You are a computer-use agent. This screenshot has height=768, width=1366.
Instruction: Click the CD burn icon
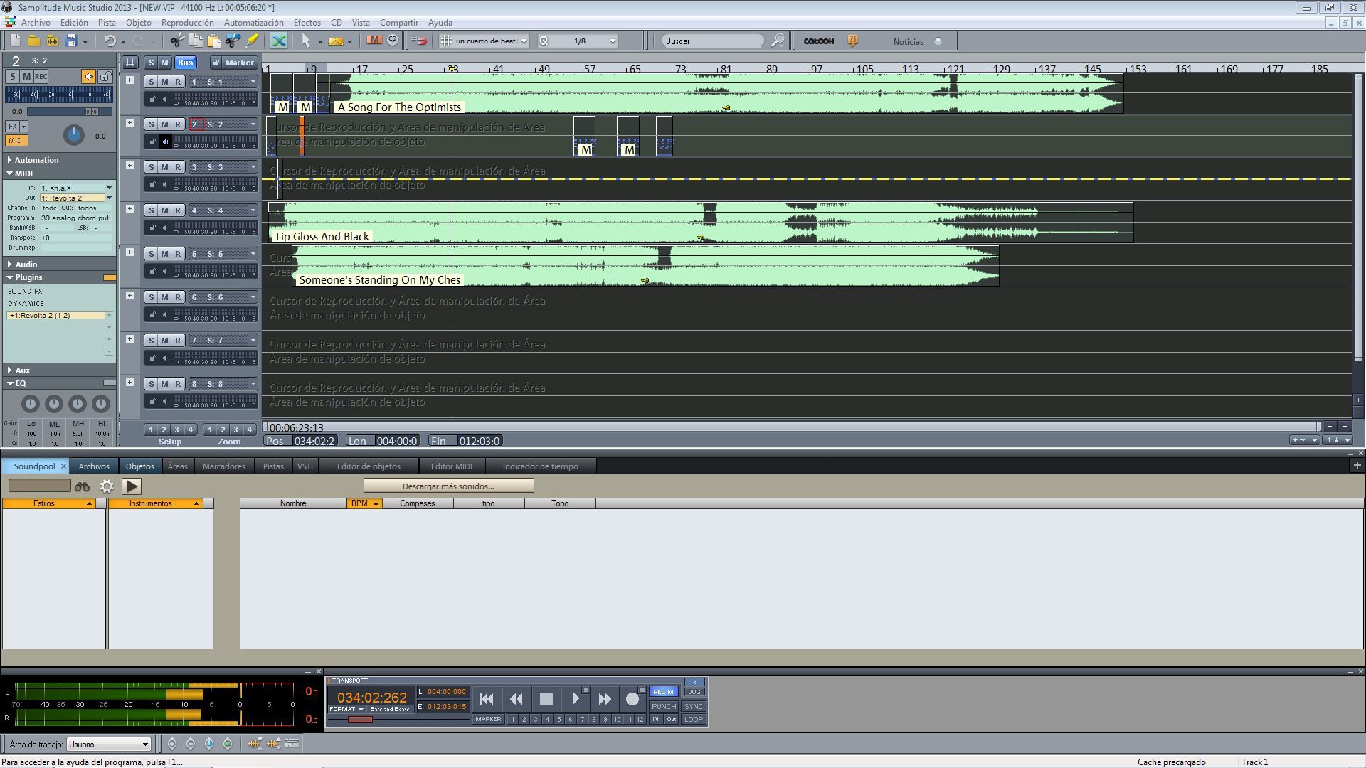coord(393,40)
